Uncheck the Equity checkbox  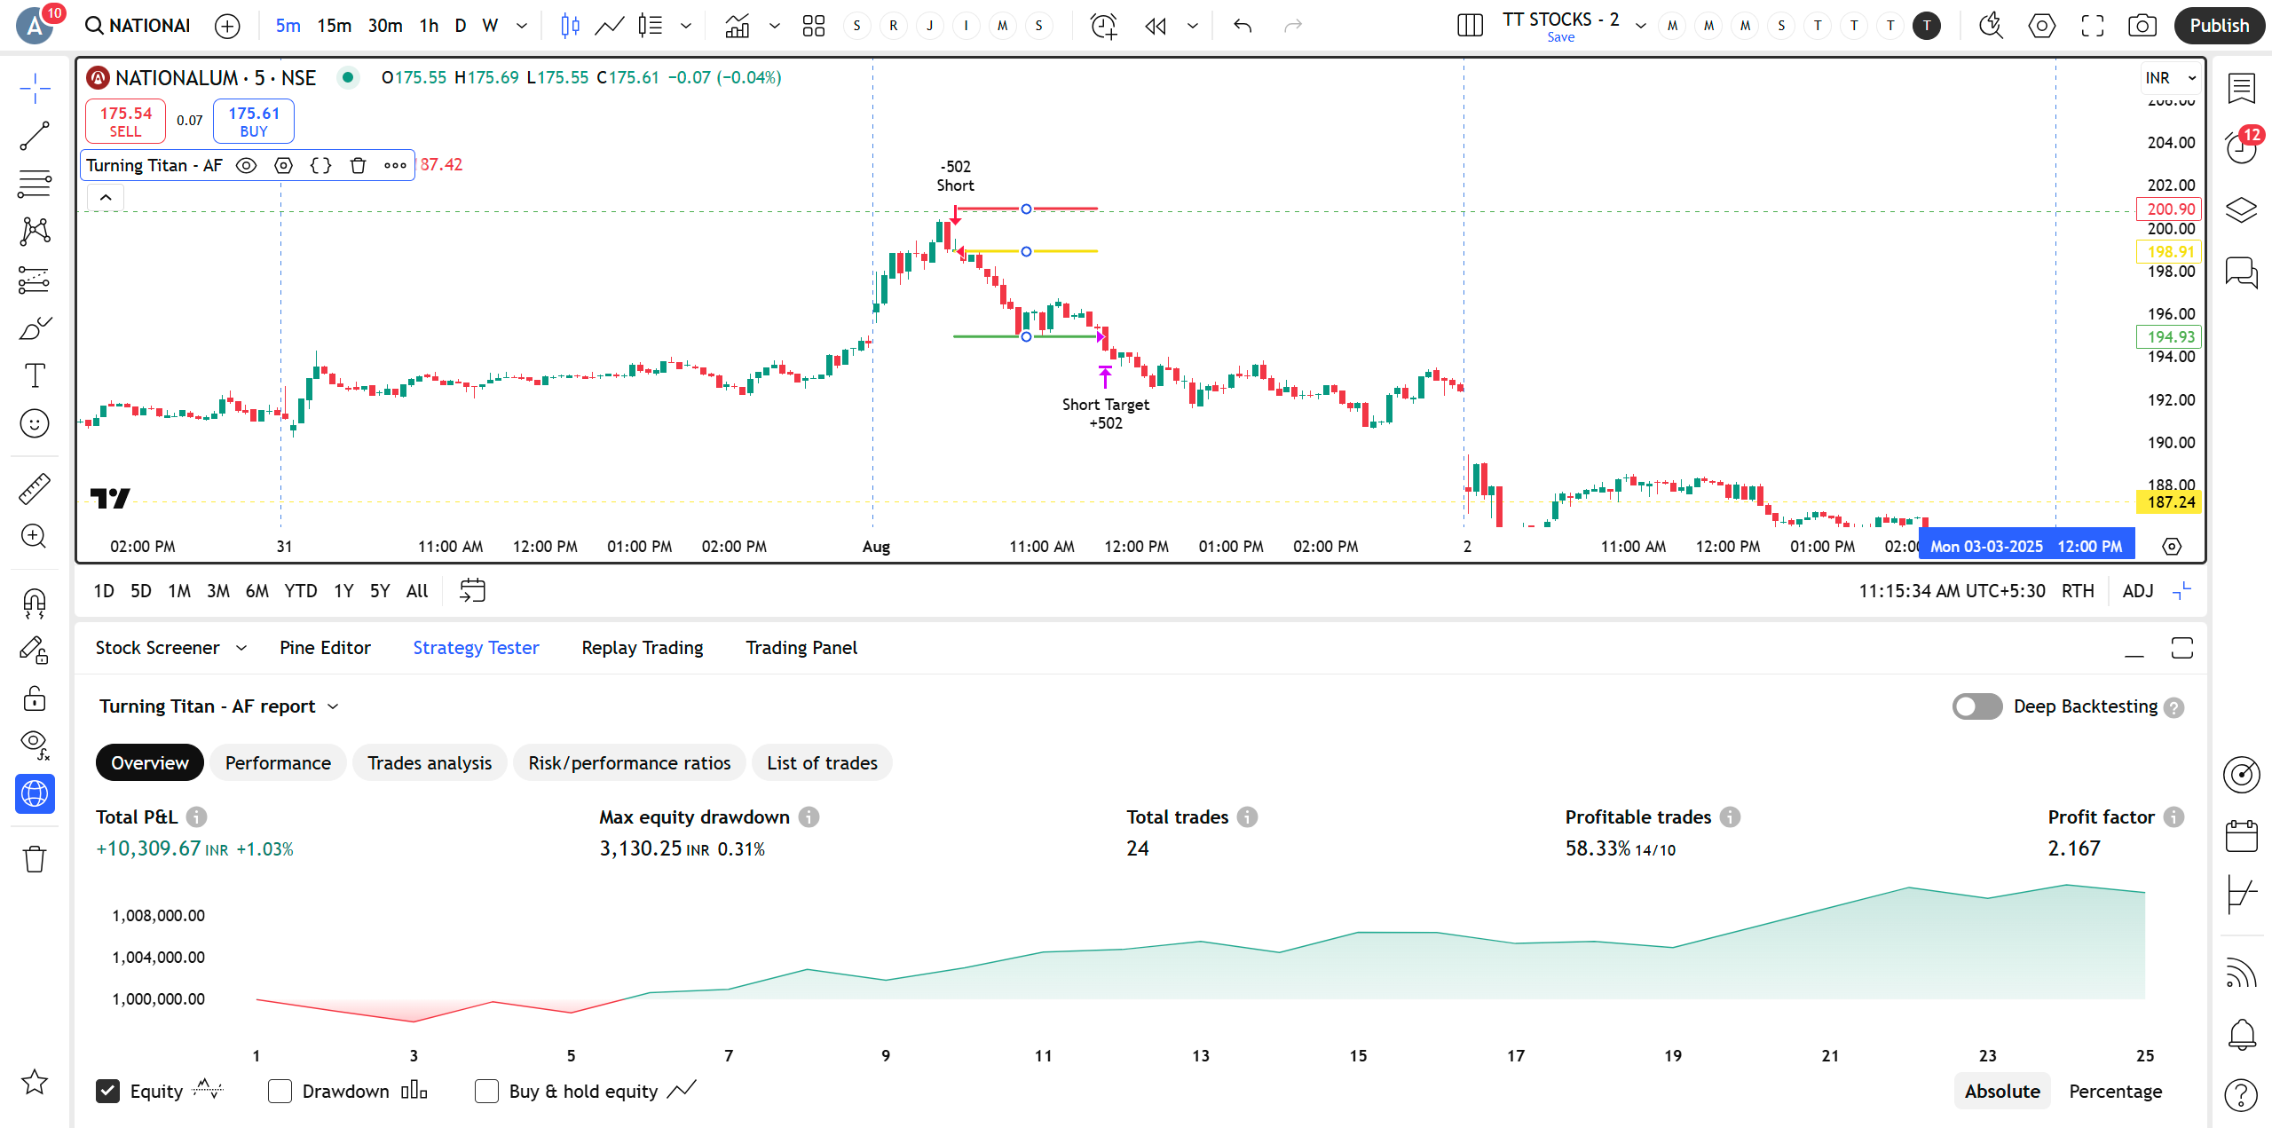(x=107, y=1091)
